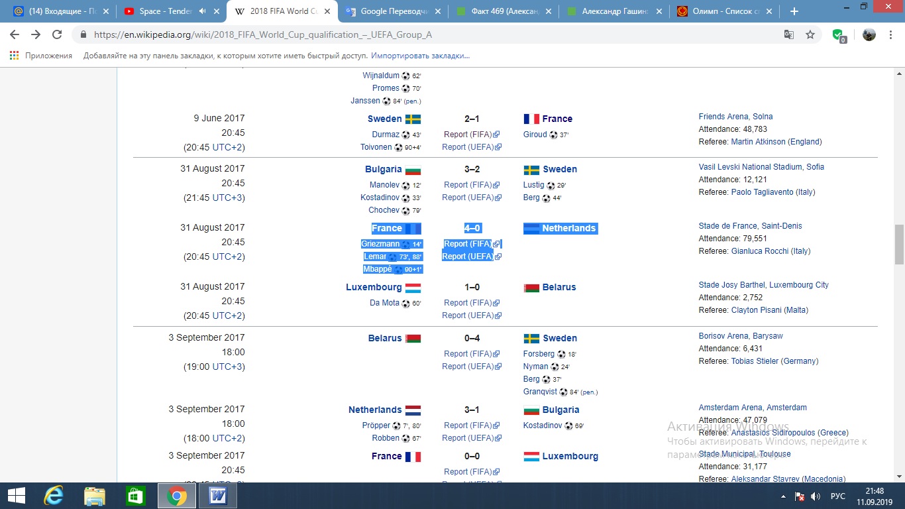Screen dimensions: 905x509
Task: Open the Luxembourg team link for 31 August match
Action: (374, 287)
